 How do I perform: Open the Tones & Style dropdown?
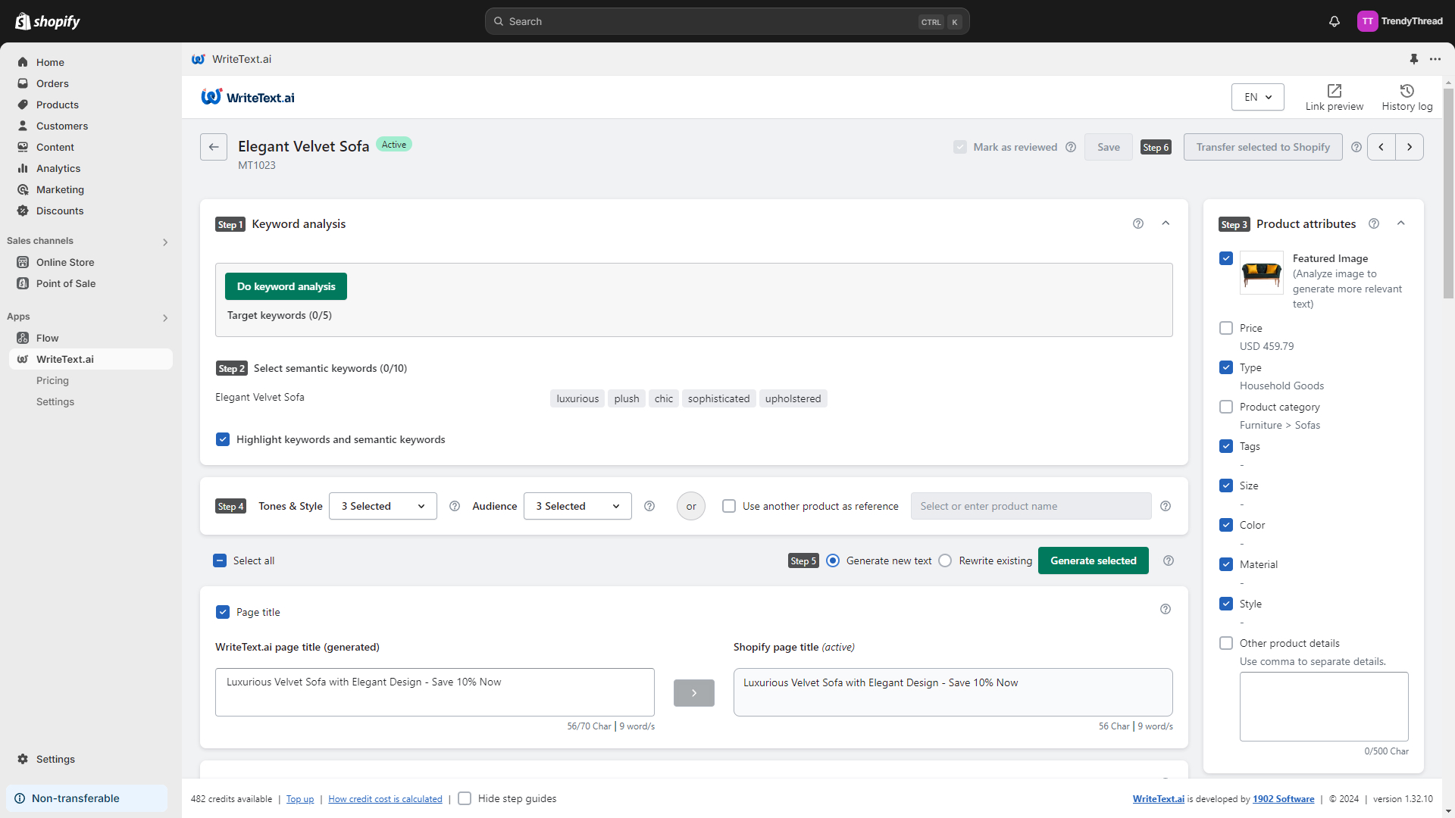(383, 506)
